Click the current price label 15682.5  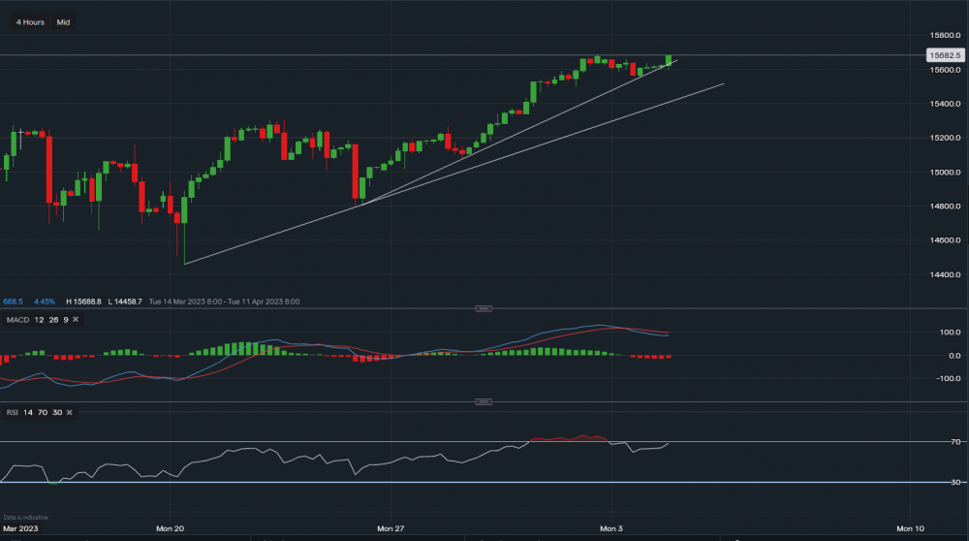tap(946, 55)
